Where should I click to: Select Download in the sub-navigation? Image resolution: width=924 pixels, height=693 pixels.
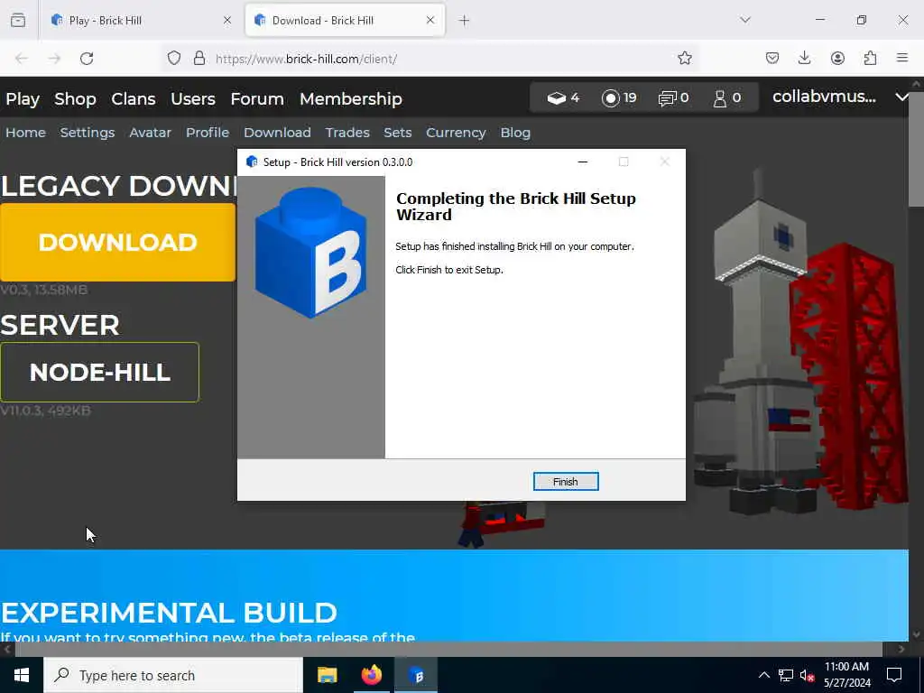[277, 133]
